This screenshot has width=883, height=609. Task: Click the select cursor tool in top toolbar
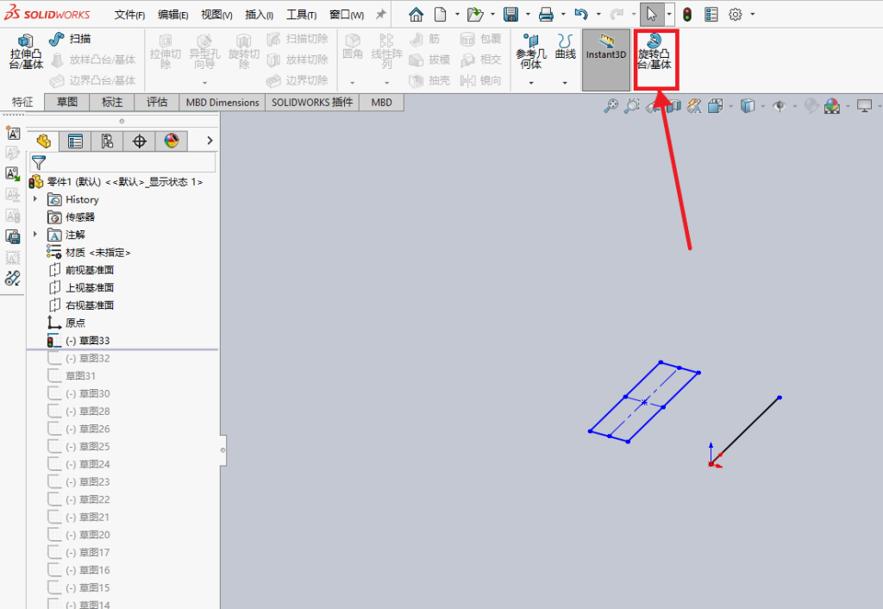coord(652,14)
